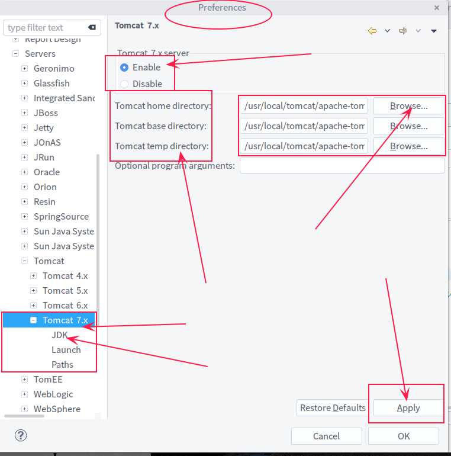451x456 pixels.
Task: Select the SpringSource server entry
Action: pos(61,217)
